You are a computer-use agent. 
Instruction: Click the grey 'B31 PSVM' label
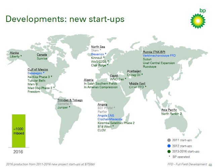pyautogui.click(x=105, y=108)
